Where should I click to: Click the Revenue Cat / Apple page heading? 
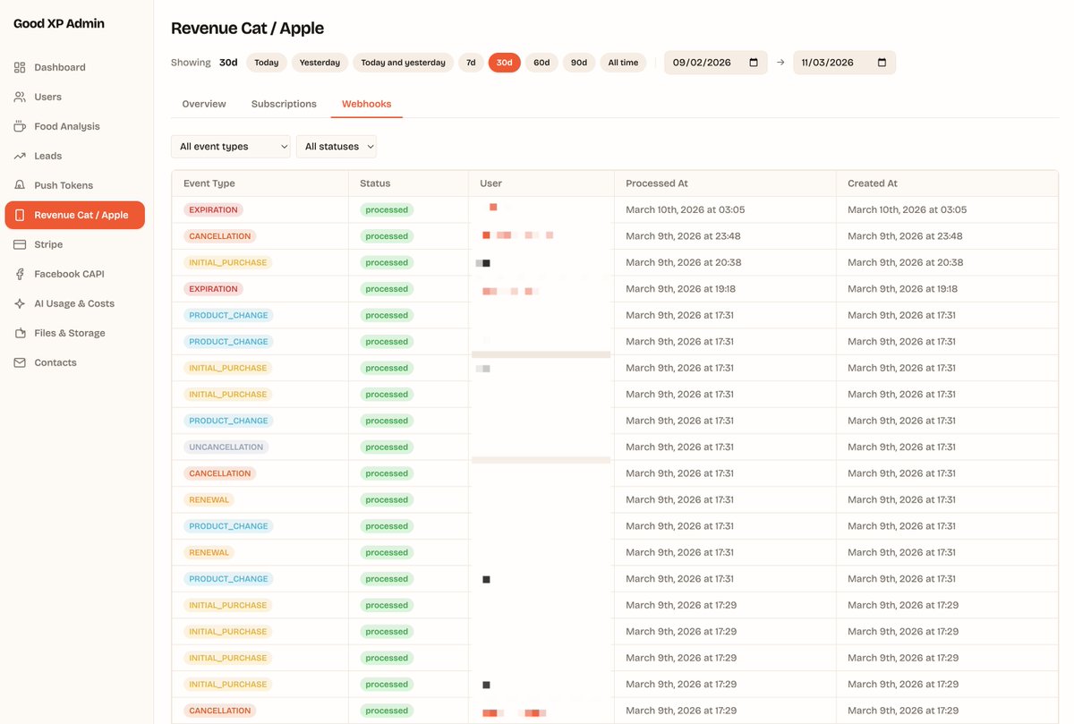(x=247, y=29)
